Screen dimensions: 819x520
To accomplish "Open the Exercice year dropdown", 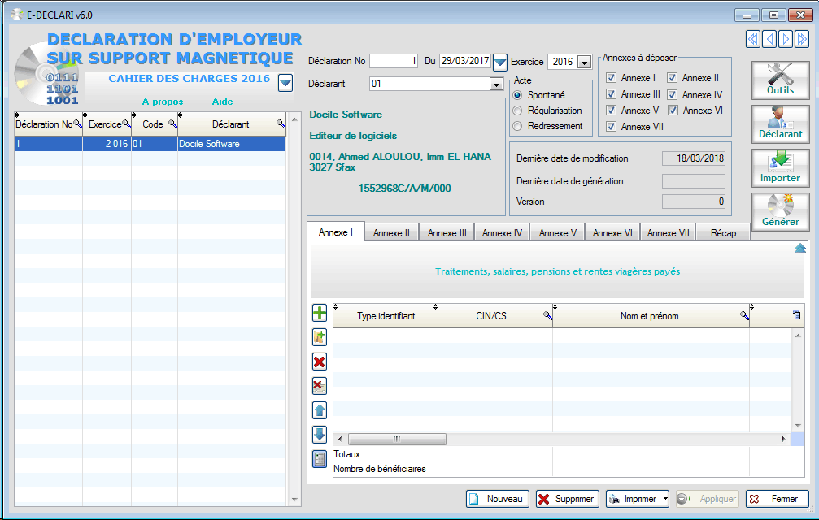I will pyautogui.click(x=585, y=62).
